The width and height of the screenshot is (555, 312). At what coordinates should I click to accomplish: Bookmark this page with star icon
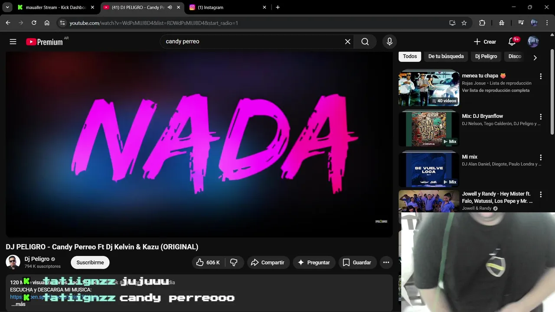pos(464,23)
